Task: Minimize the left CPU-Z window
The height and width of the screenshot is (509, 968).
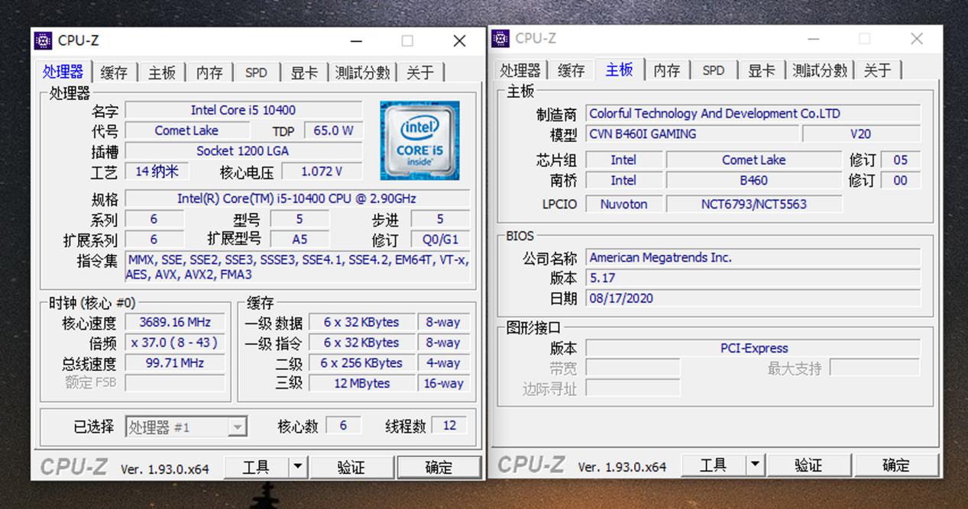Action: click(x=356, y=41)
